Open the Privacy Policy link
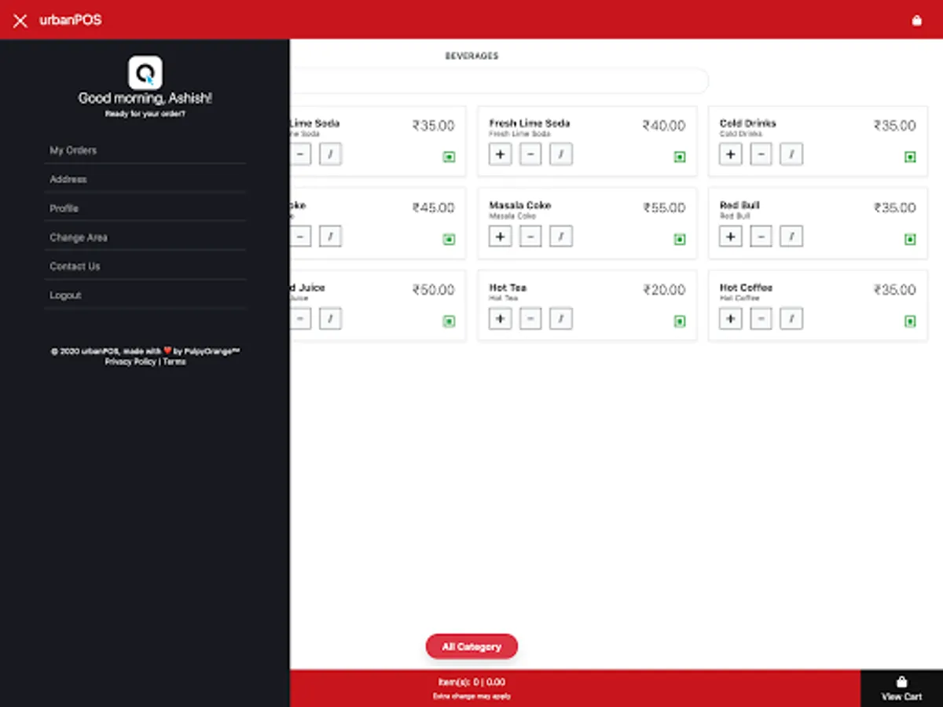 [x=130, y=361]
